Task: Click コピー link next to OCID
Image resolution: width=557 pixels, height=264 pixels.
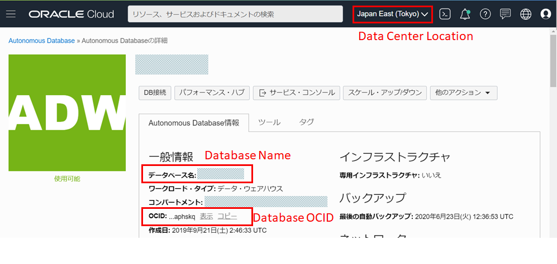Action: pyautogui.click(x=227, y=216)
